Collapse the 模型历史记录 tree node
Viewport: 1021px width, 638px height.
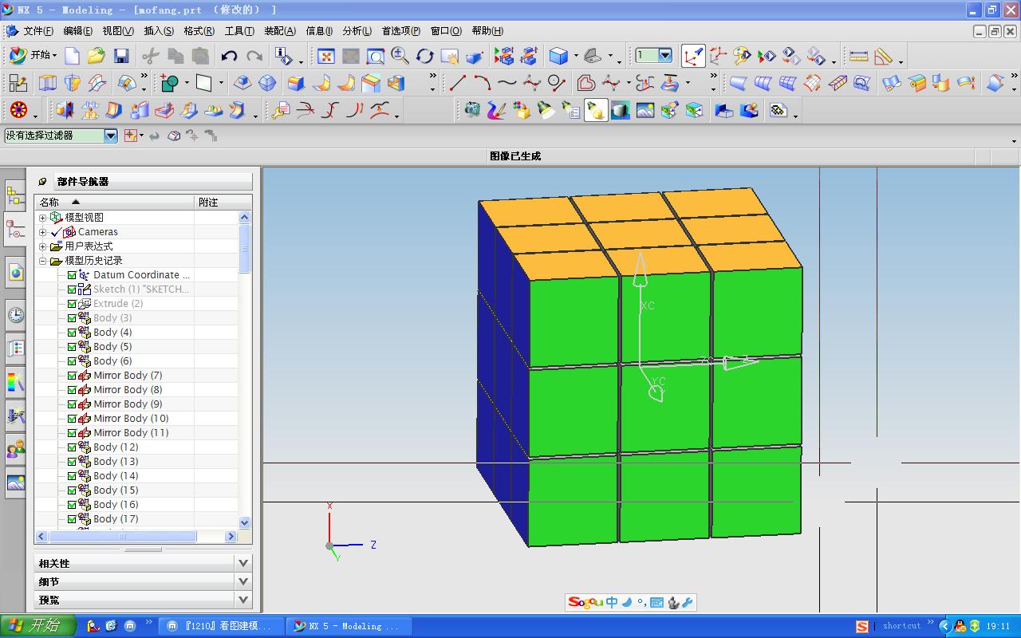pyautogui.click(x=43, y=261)
